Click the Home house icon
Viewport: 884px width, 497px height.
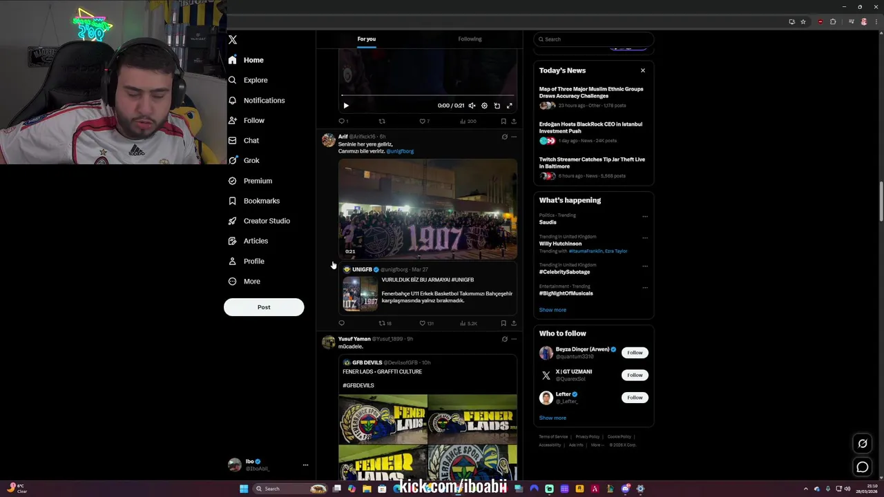[233, 60]
